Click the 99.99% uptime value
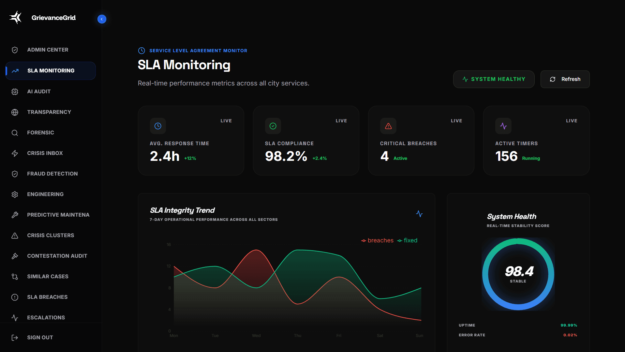Screen dimensions: 625x352 tap(569, 325)
